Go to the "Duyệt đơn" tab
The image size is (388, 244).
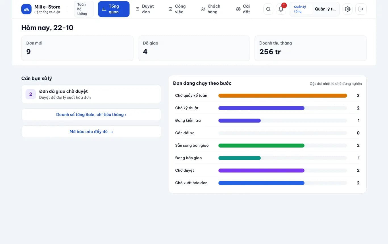point(145,9)
